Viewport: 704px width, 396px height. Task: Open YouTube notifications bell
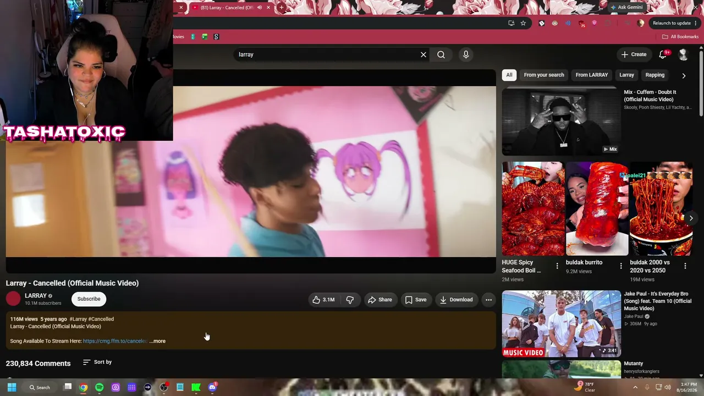(x=663, y=54)
